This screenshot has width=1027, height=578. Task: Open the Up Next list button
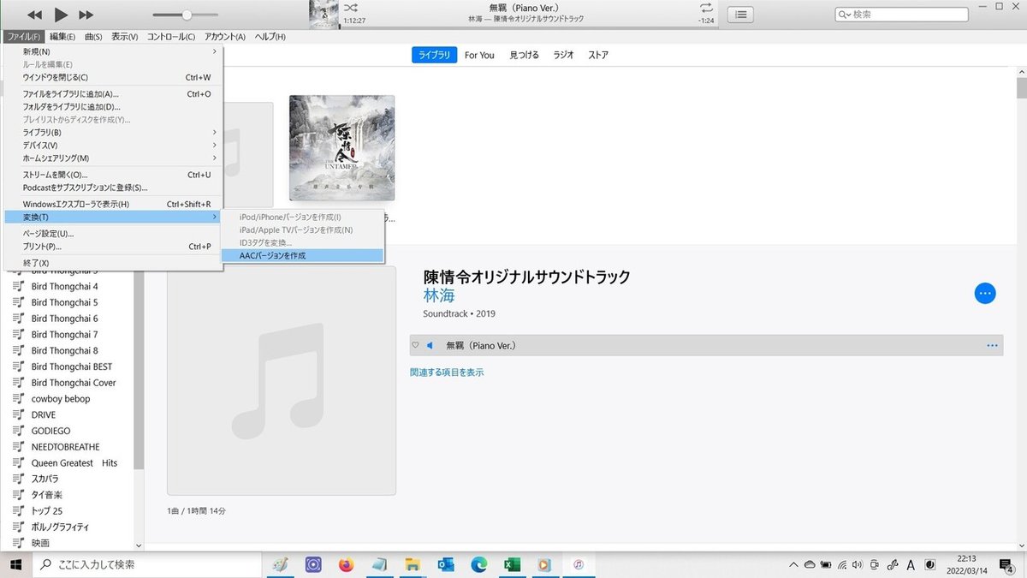740,15
